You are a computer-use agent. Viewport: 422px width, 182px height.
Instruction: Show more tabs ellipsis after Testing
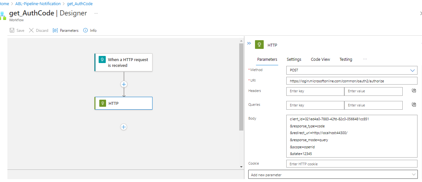click(x=365, y=59)
